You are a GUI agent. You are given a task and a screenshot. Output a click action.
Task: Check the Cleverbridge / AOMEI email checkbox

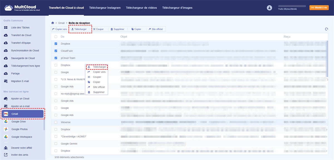[56, 137]
